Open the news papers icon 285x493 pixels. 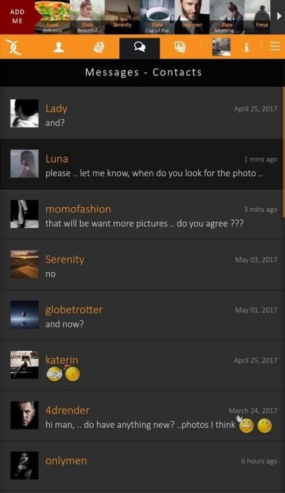(99, 47)
